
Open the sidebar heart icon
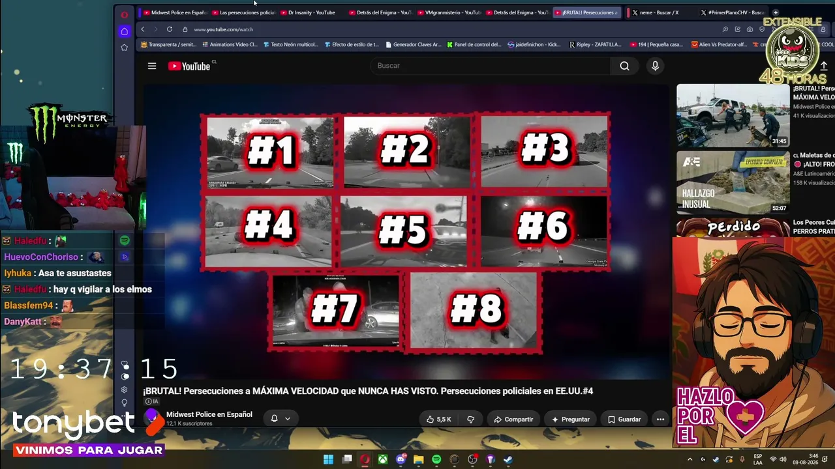point(125,364)
